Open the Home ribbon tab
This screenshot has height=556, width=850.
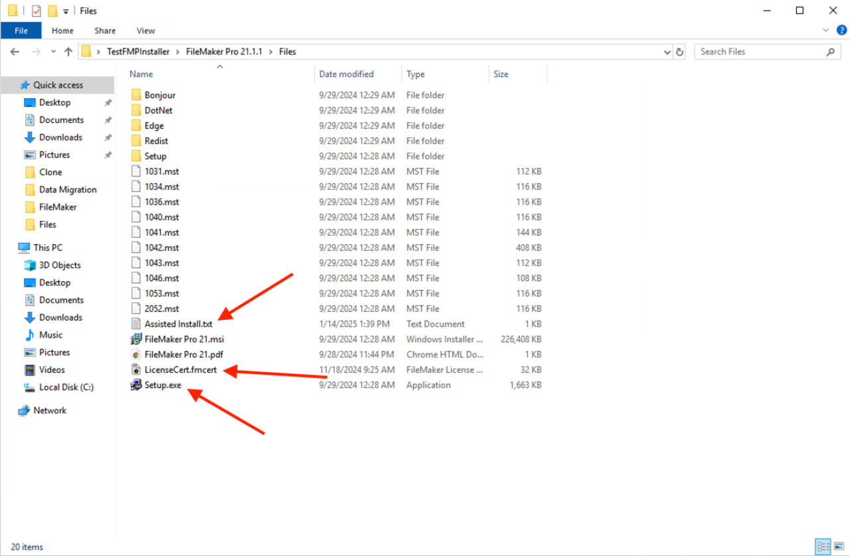click(62, 31)
